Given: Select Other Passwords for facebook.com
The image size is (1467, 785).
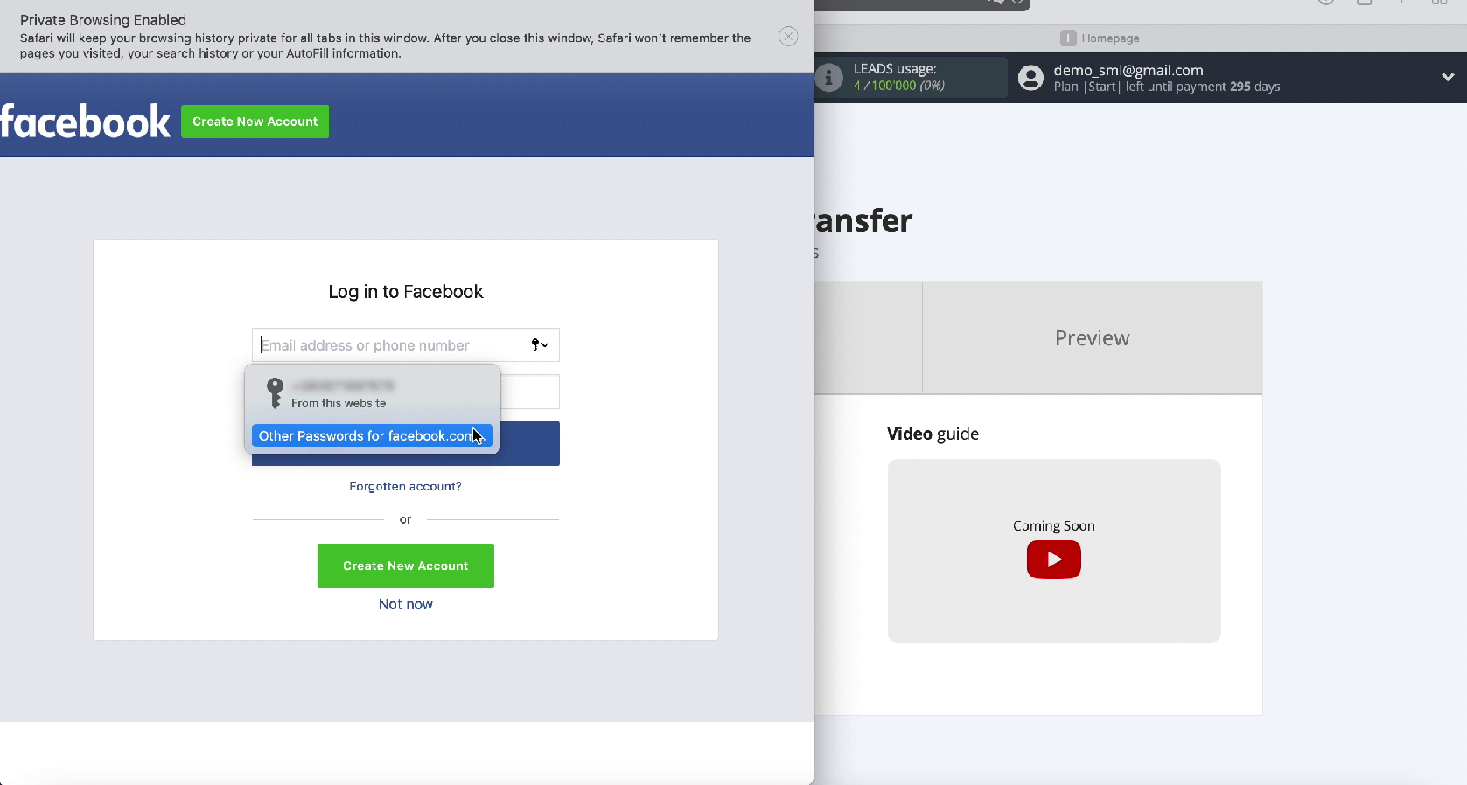Looking at the screenshot, I should [373, 435].
